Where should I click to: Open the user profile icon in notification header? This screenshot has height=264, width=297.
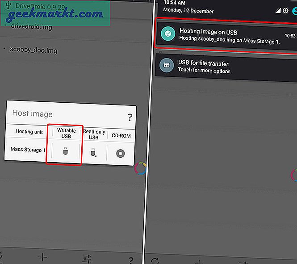[x=294, y=11]
